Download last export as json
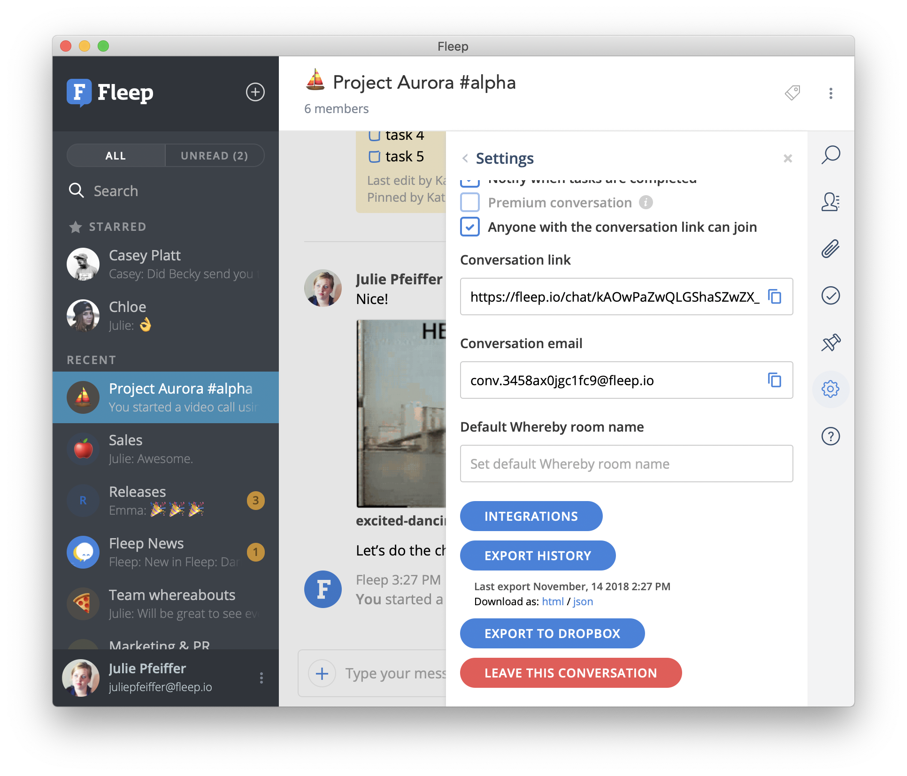Viewport: 907px width, 776px height. click(x=583, y=601)
